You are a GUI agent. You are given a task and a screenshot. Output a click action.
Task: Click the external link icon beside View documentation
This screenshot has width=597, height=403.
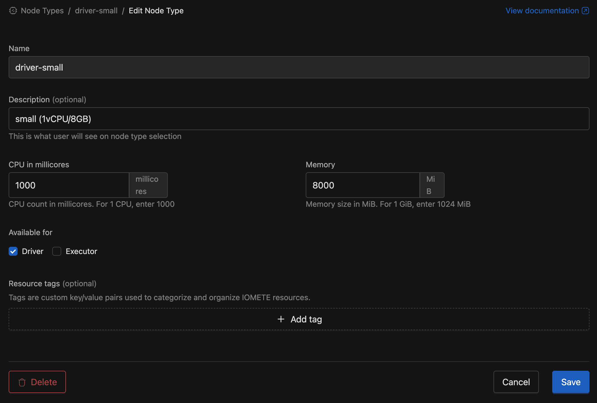point(585,11)
